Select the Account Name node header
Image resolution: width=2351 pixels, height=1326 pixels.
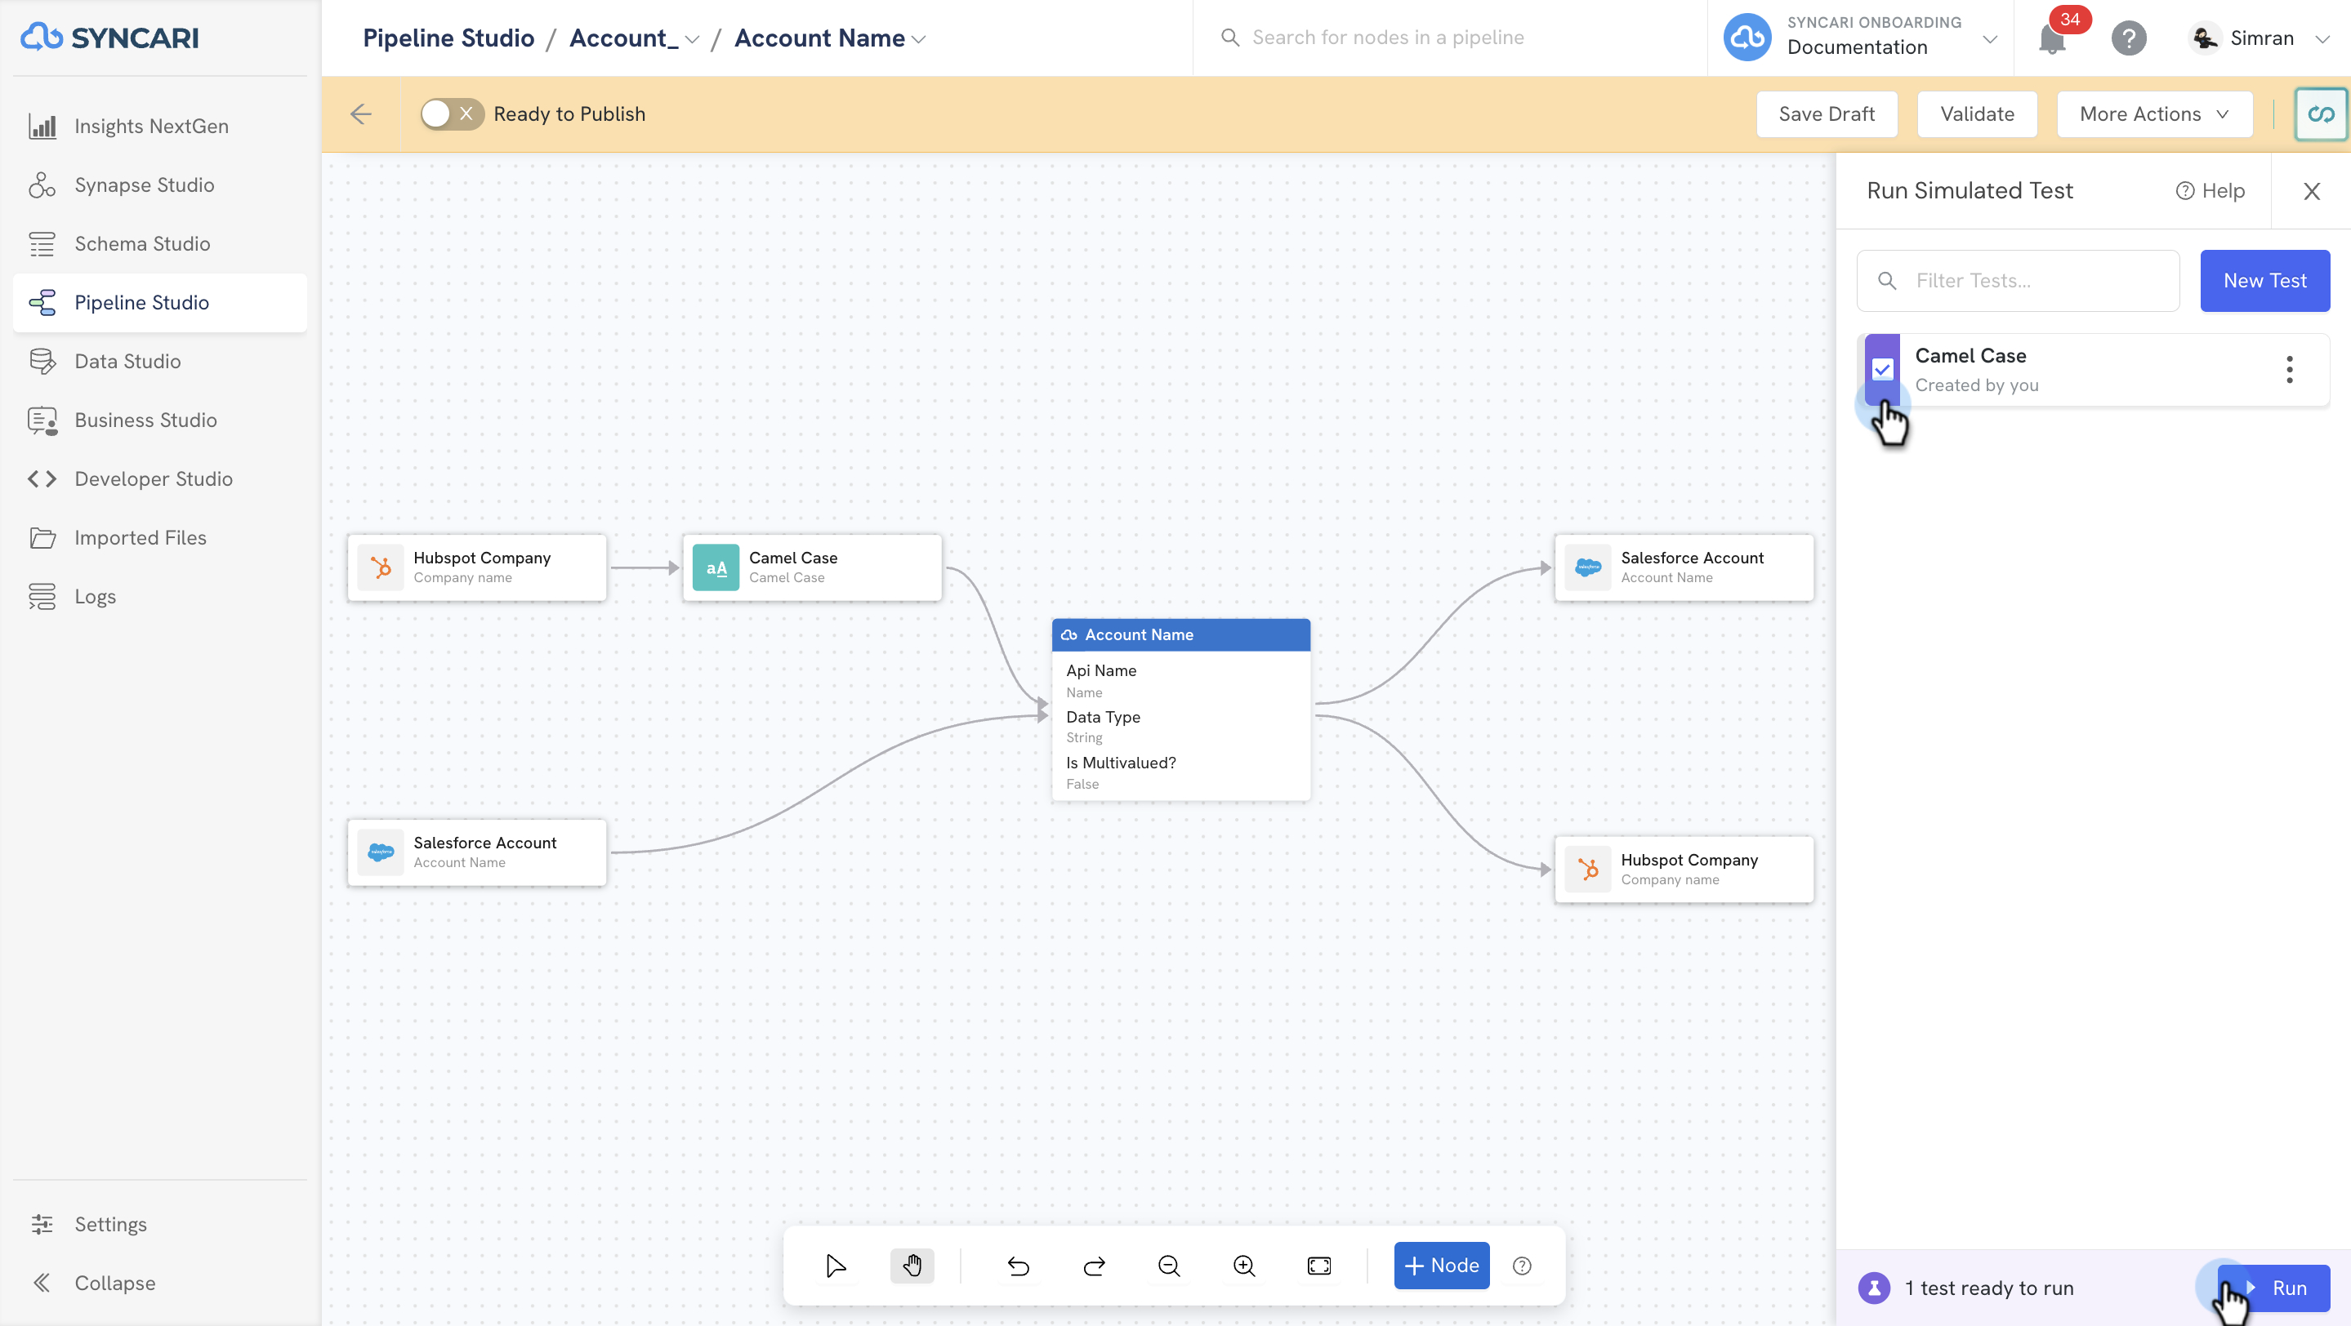[1181, 634]
